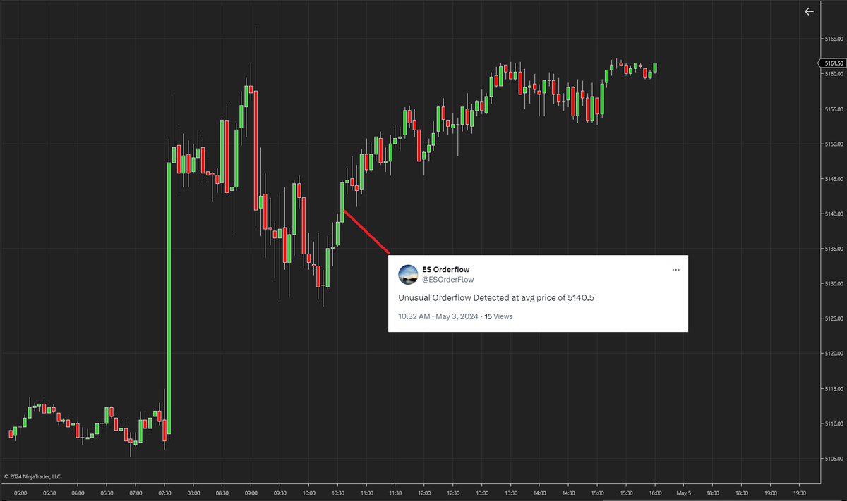This screenshot has height=501, width=847.
Task: Click the ES Orderflow profile avatar
Action: coord(408,275)
